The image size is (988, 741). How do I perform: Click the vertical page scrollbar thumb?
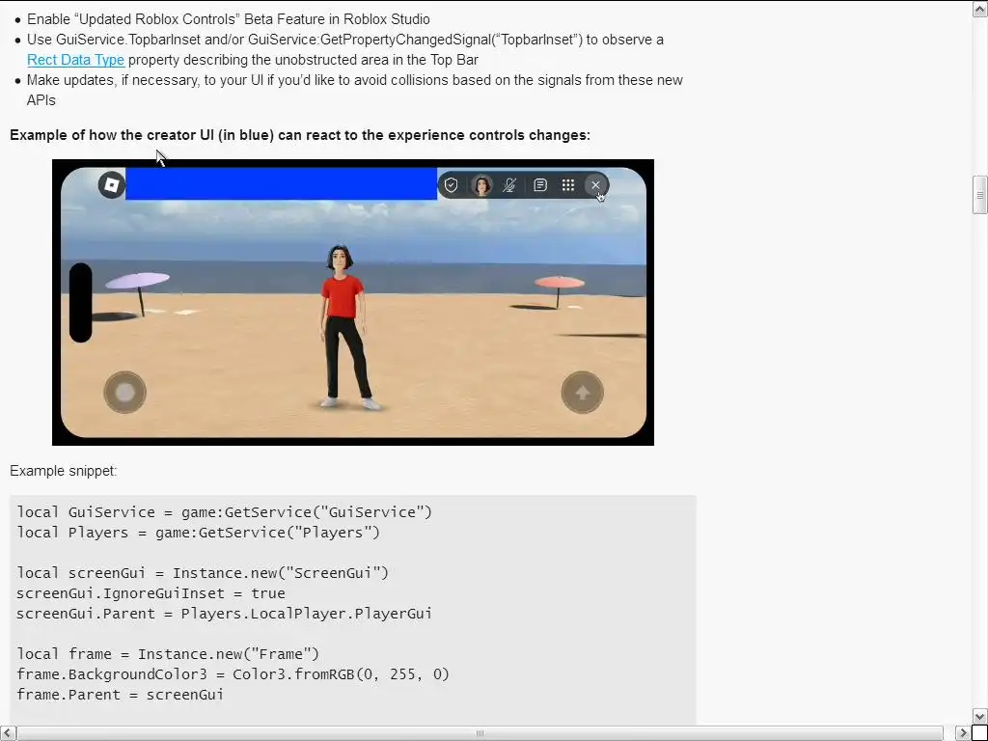click(x=980, y=195)
